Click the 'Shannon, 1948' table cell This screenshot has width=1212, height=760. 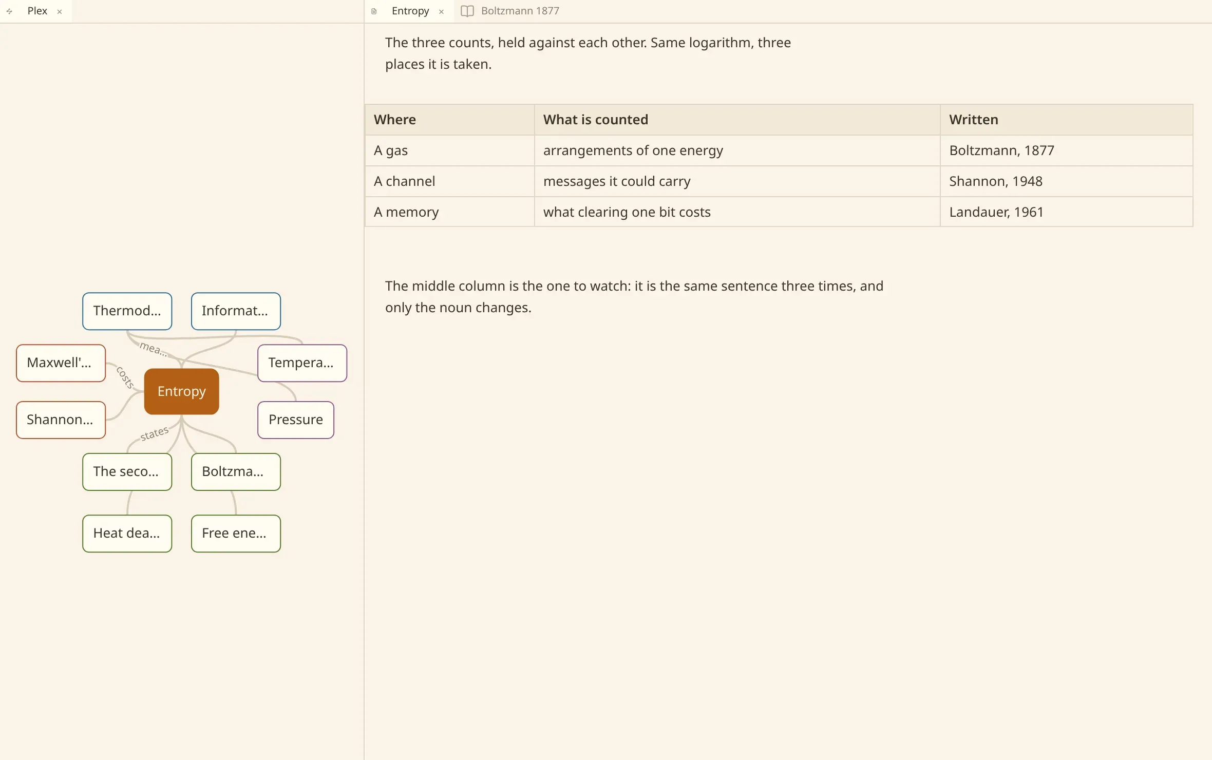(x=1066, y=181)
